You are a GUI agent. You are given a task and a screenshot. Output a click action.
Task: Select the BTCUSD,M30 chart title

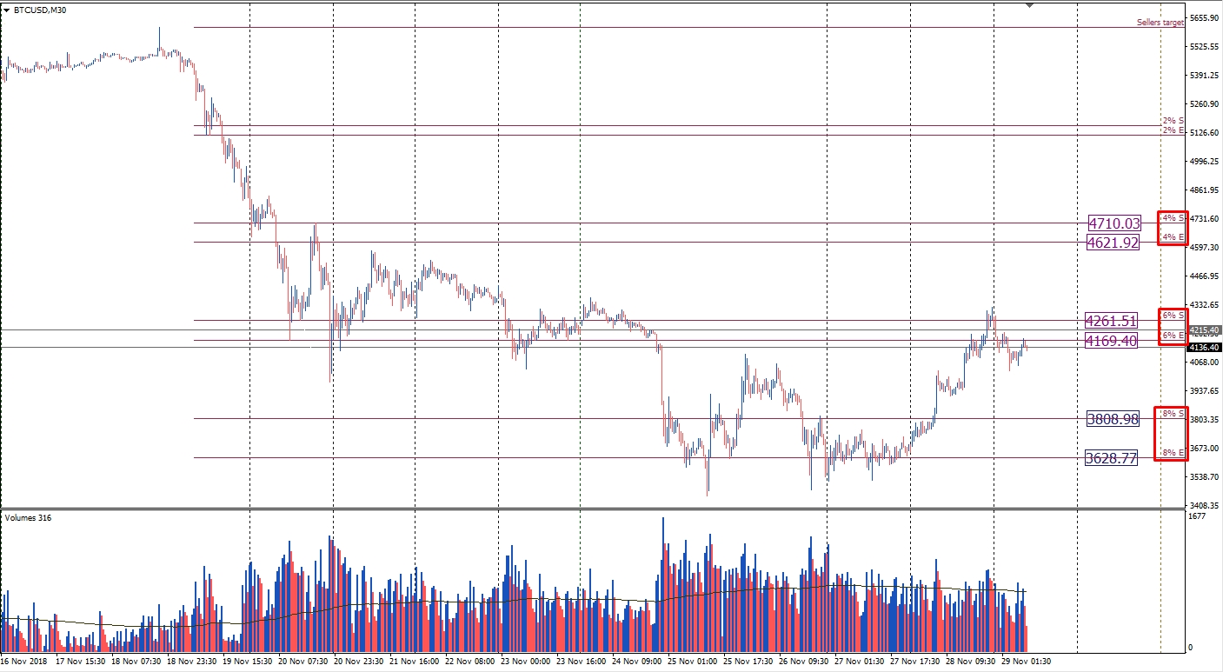click(x=38, y=10)
